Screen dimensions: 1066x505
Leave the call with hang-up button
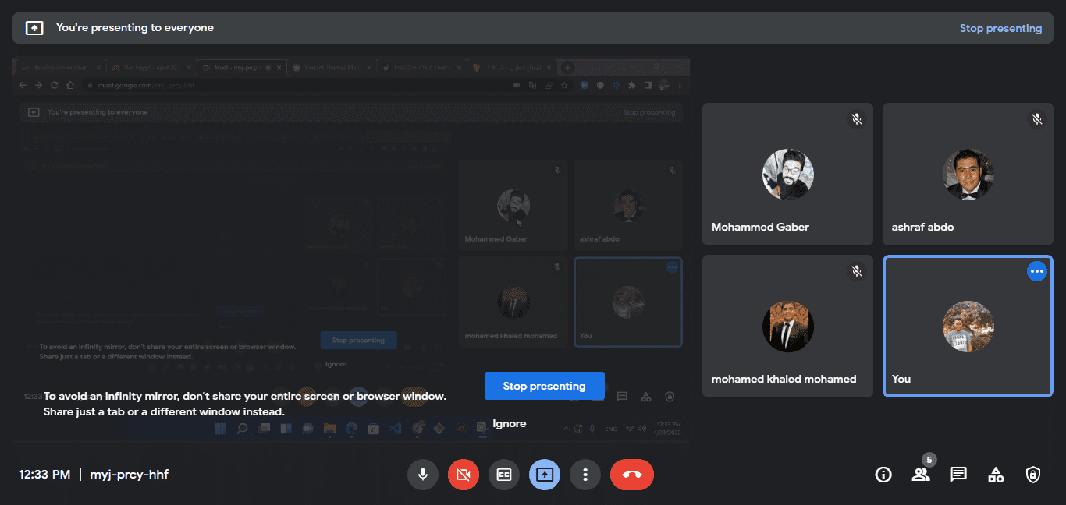tap(631, 475)
